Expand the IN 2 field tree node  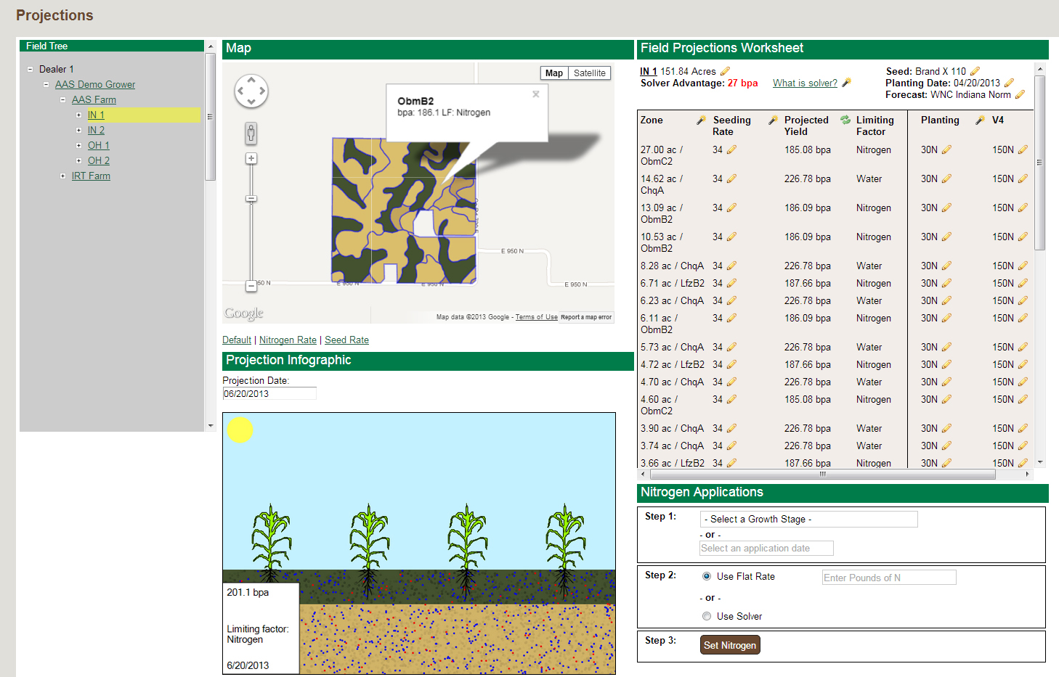point(79,131)
